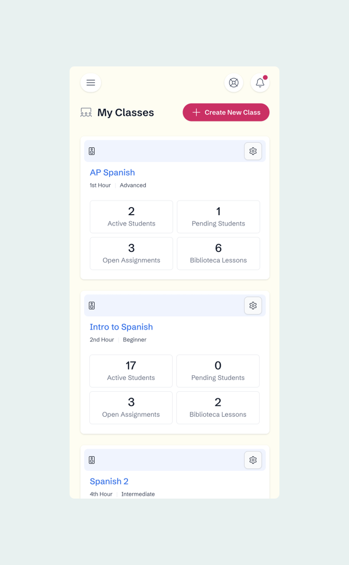View AP Spanish's 1 Pending Students
The width and height of the screenshot is (349, 565).
point(218,217)
